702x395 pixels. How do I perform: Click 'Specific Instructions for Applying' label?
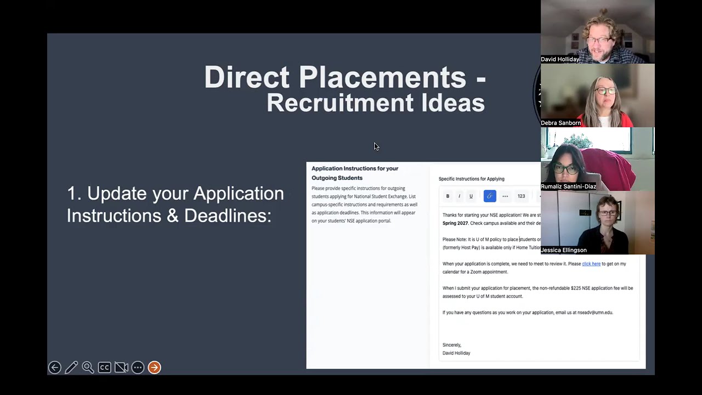[x=471, y=179]
